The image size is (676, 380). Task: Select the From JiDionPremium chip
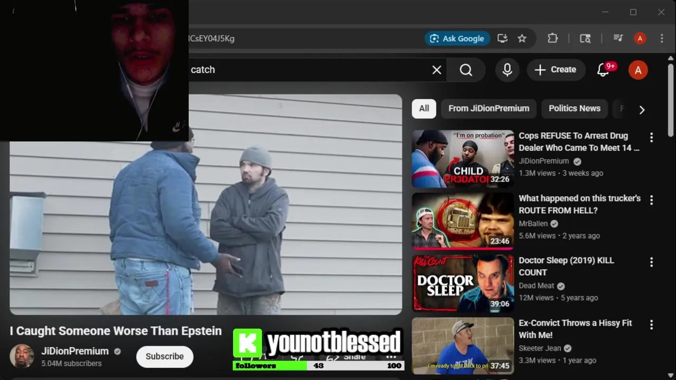(x=489, y=108)
